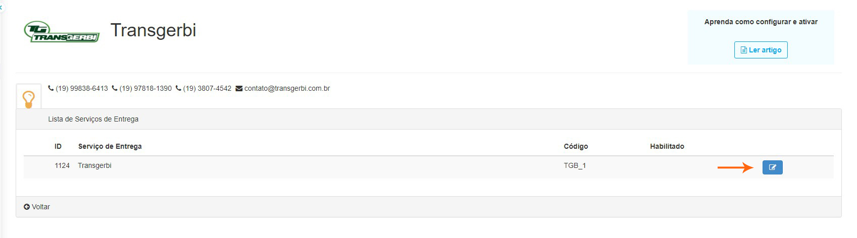Click the Transgerbi company logo
Image resolution: width=857 pixels, height=238 pixels.
62,32
